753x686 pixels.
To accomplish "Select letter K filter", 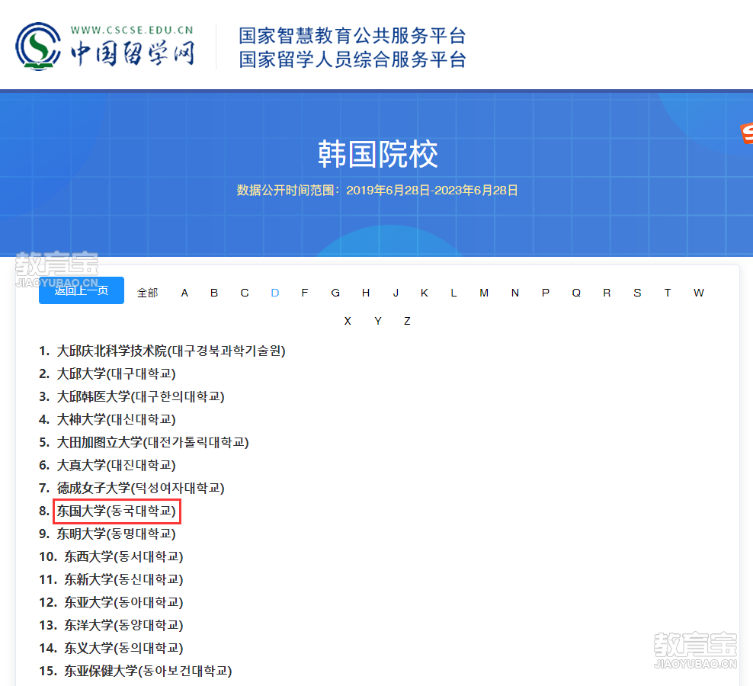I will pyautogui.click(x=424, y=293).
